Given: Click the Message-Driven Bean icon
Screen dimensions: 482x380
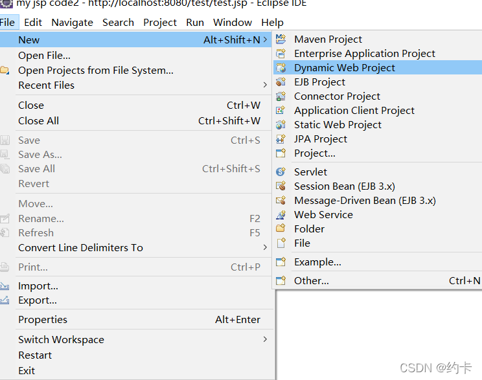Looking at the screenshot, I should pos(281,200).
